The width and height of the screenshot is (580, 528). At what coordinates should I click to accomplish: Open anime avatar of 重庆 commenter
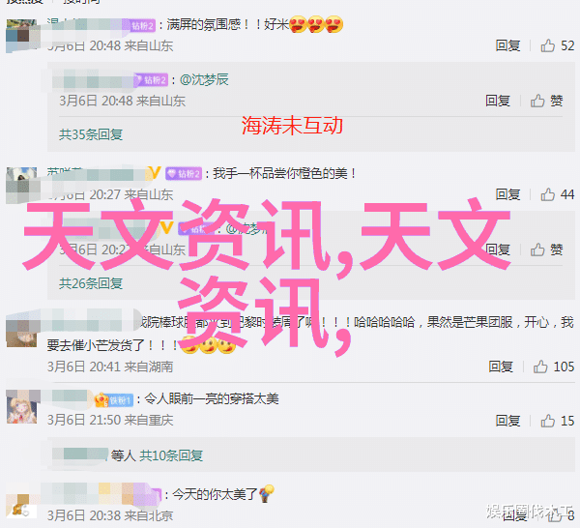tap(22, 406)
